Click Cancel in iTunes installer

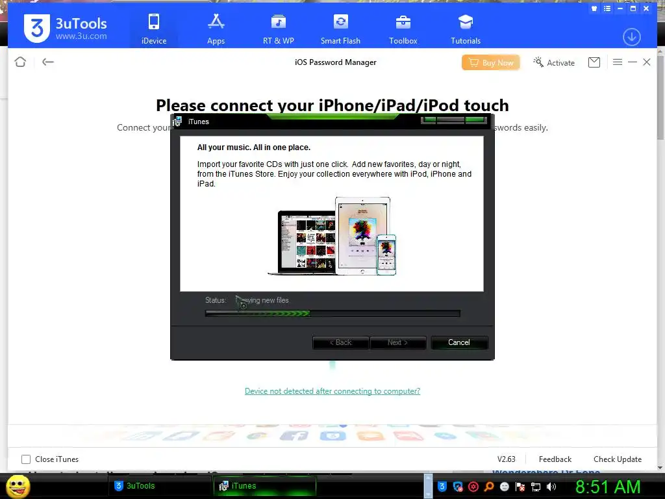click(459, 342)
